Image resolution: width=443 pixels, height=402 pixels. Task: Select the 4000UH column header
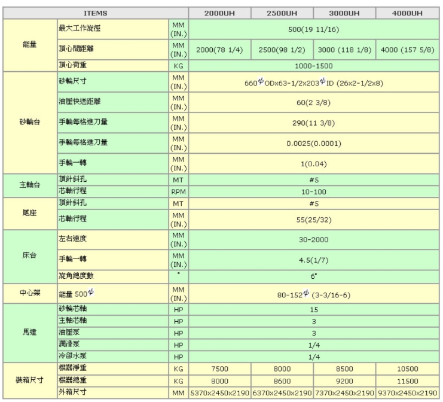point(407,13)
